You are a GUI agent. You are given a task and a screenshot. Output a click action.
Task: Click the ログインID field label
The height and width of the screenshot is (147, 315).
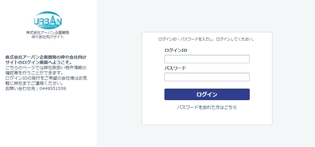pyautogui.click(x=176, y=50)
